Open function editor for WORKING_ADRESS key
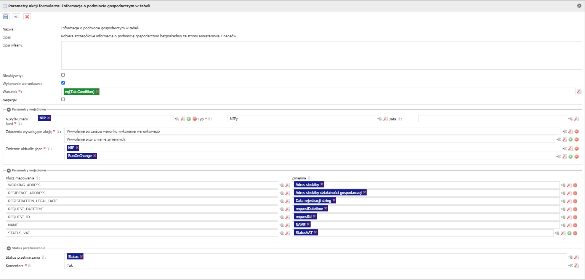This screenshot has height=280, width=585. pyautogui.click(x=288, y=185)
